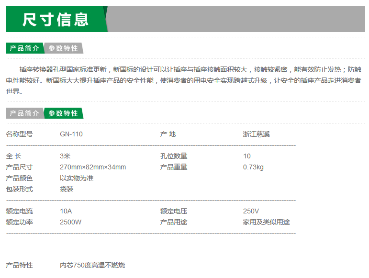Select the 270mm×82mm×34mm product size value

pos(92,167)
